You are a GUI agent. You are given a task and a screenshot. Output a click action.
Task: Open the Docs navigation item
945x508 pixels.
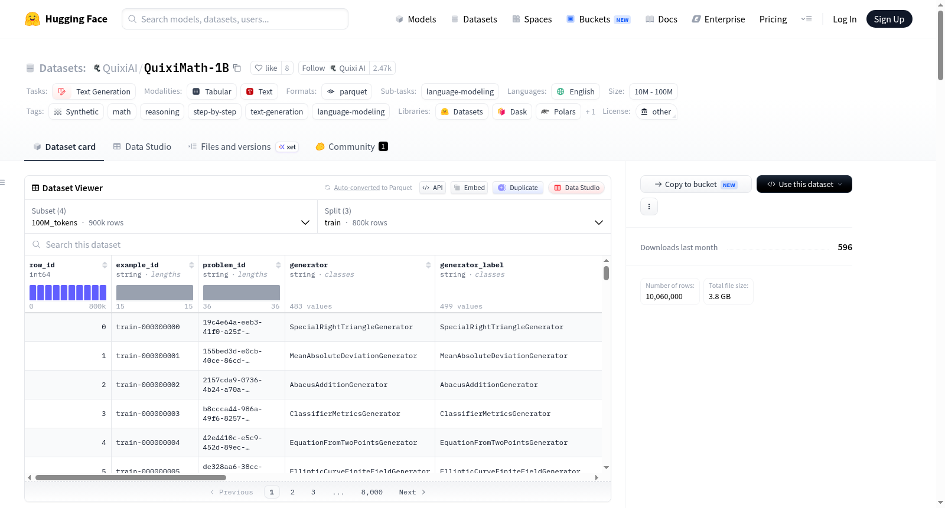click(x=661, y=19)
